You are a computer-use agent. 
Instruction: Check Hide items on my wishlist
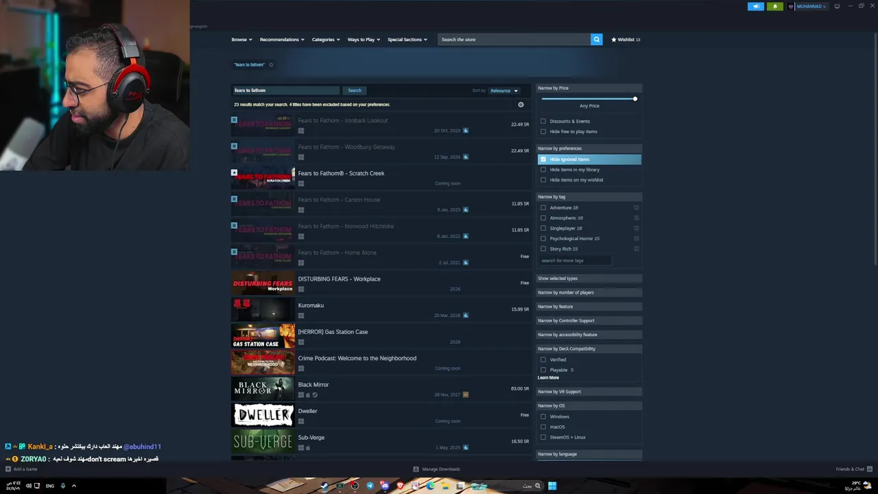(x=543, y=180)
